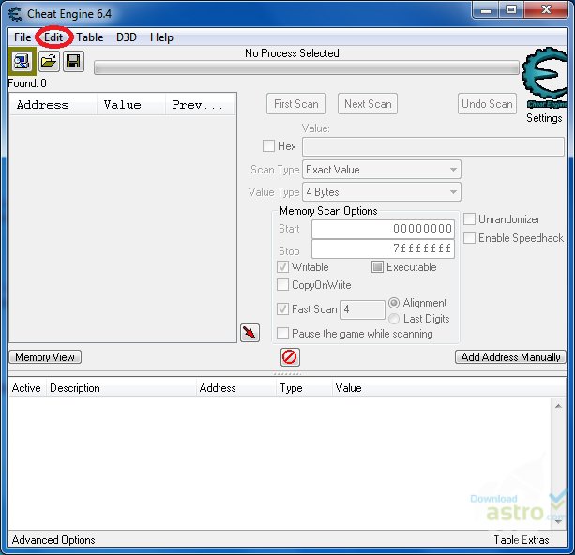Minimize the Cheat Engine window
575x555 pixels.
point(486,10)
